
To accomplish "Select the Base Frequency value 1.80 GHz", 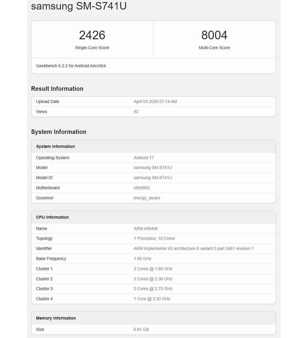I will [x=142, y=259].
